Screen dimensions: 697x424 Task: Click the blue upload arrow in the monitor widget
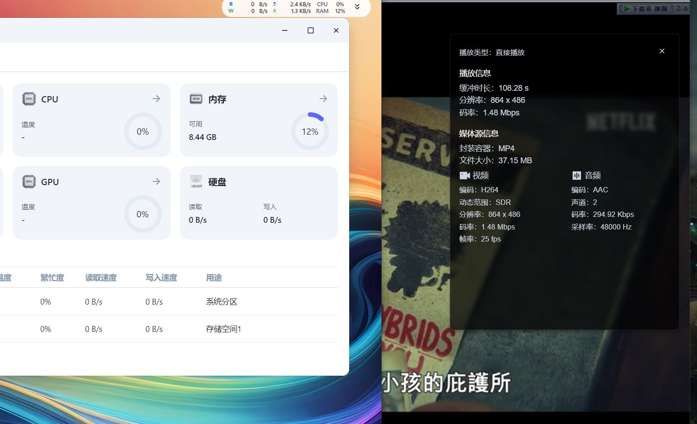pos(274,4)
